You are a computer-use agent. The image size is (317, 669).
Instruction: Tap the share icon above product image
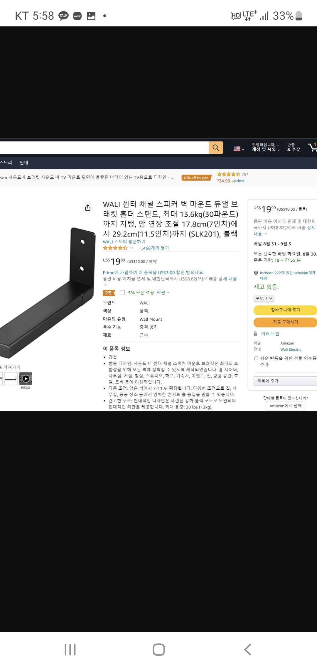click(x=87, y=208)
